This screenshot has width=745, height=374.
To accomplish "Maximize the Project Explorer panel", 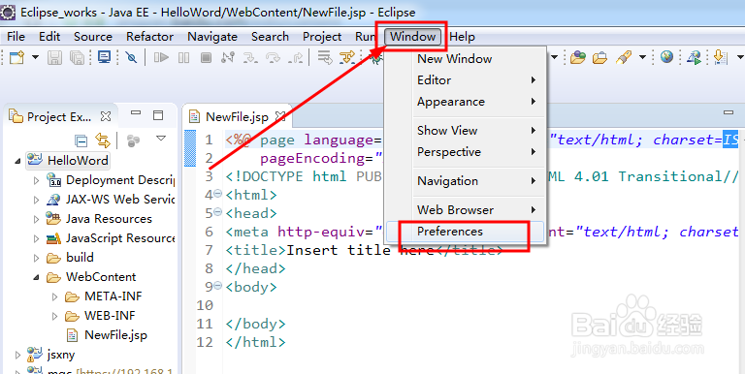I will coord(158,115).
